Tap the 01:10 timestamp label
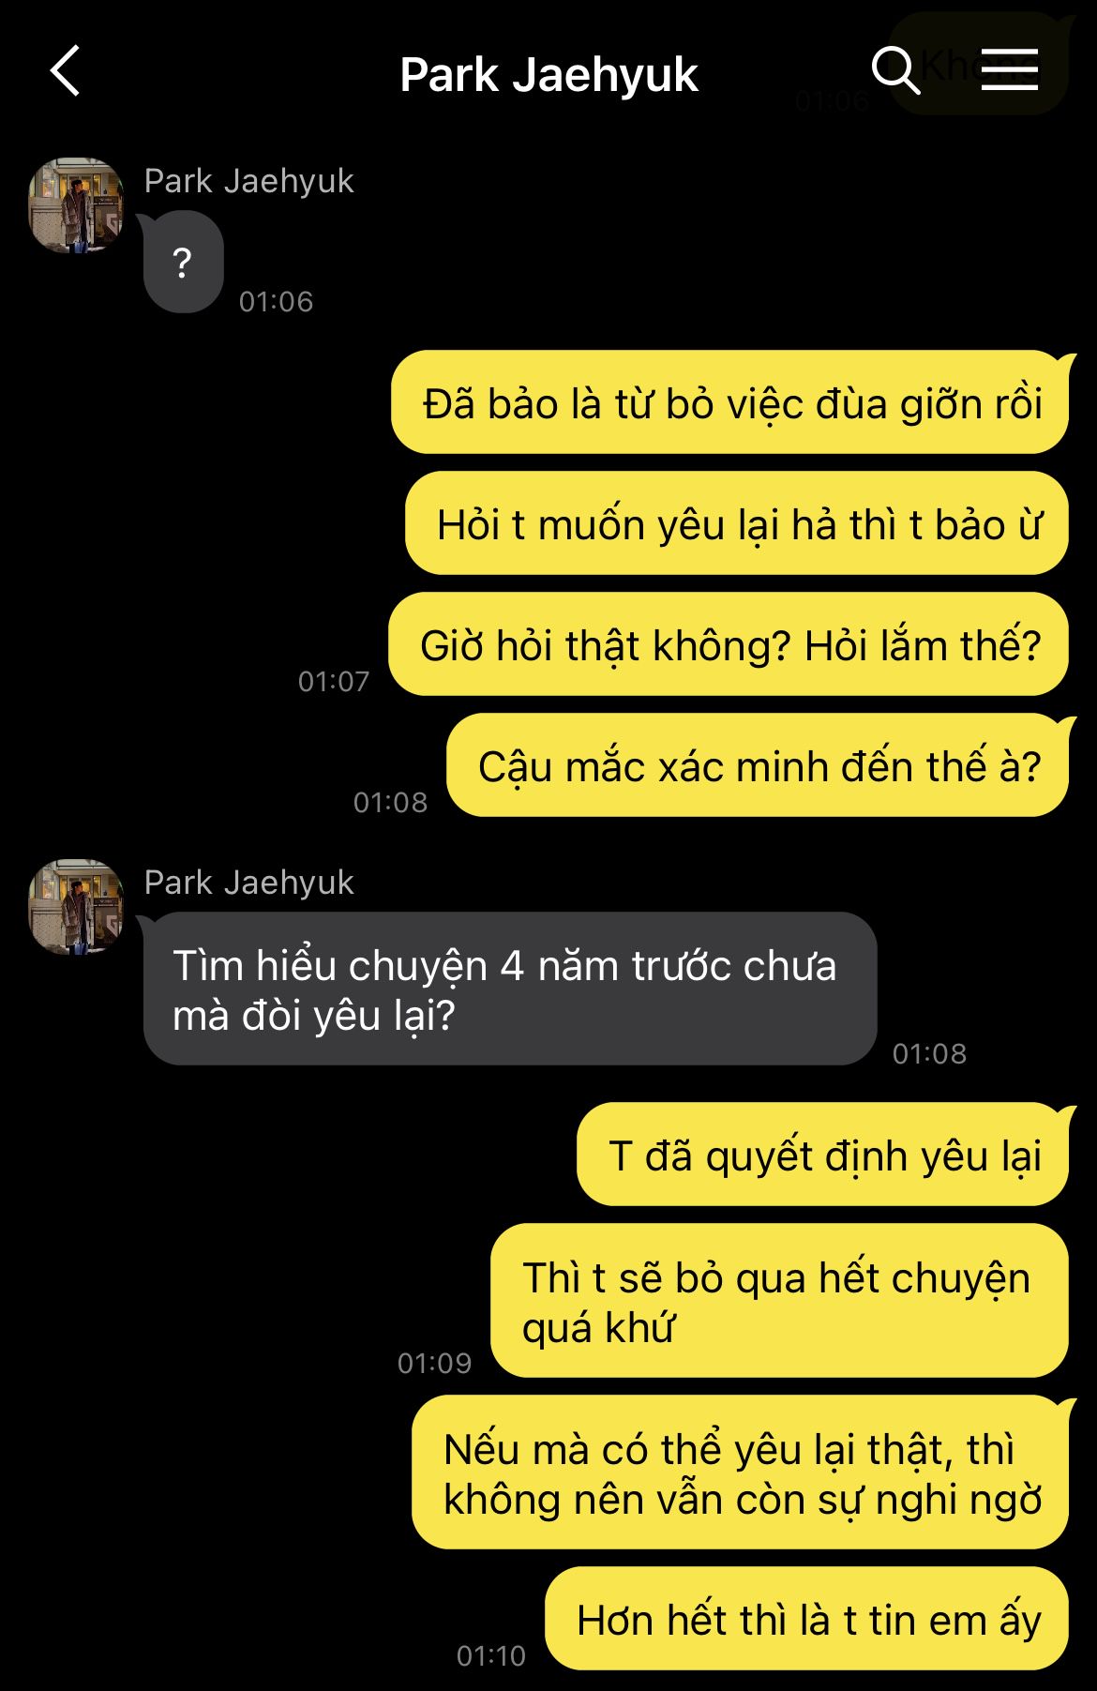This screenshot has height=1691, width=1097. 491,1655
